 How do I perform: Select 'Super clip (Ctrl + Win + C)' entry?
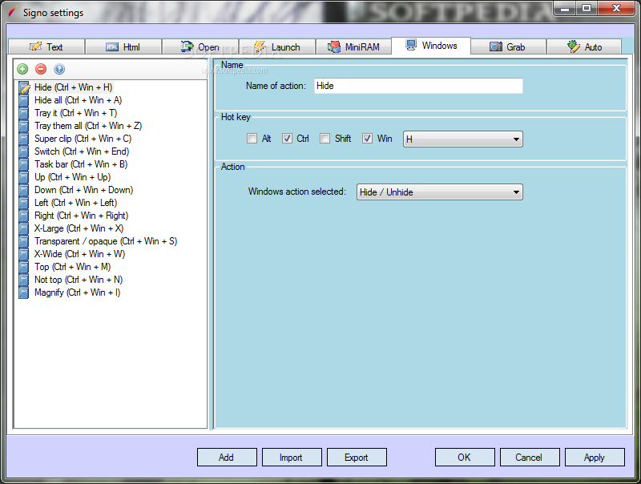83,139
